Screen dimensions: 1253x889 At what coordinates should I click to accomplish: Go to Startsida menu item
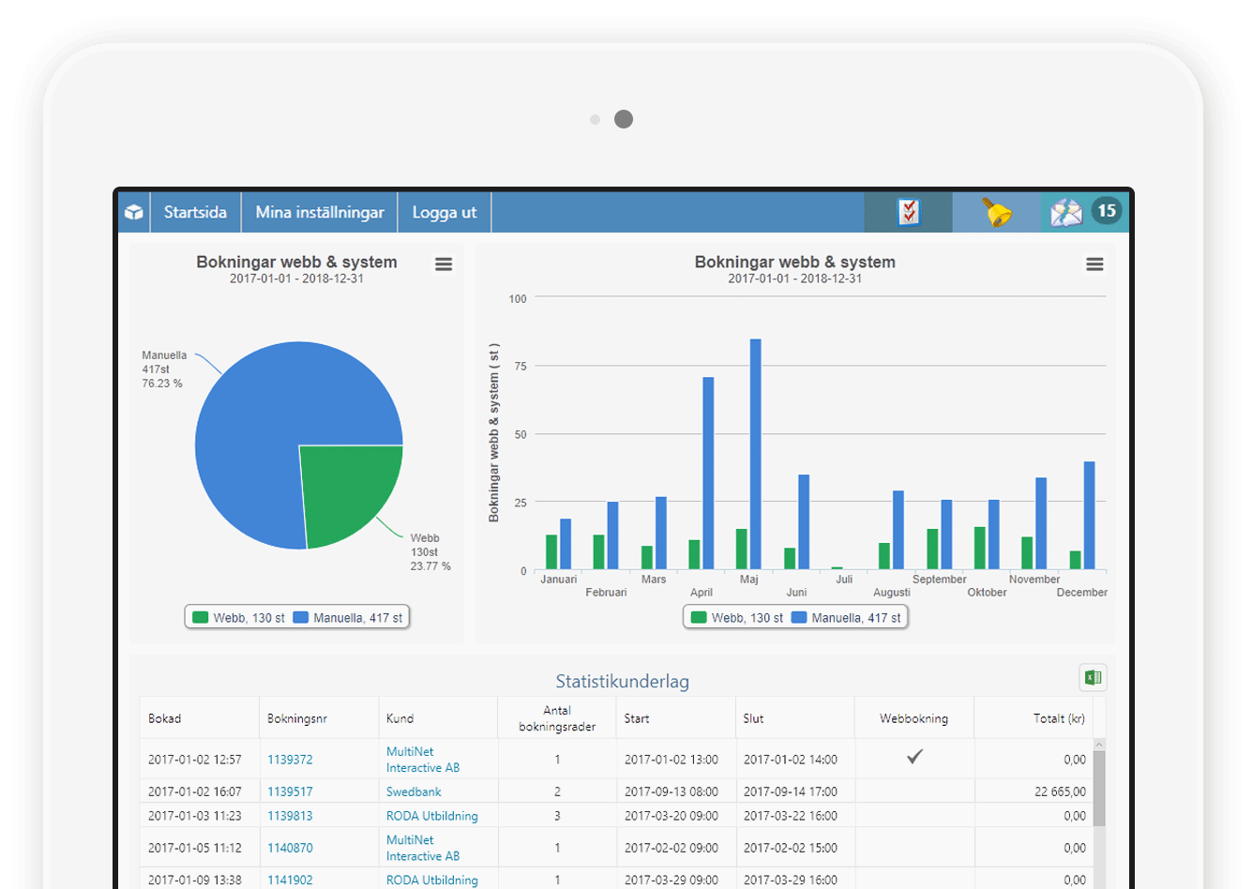pos(195,213)
